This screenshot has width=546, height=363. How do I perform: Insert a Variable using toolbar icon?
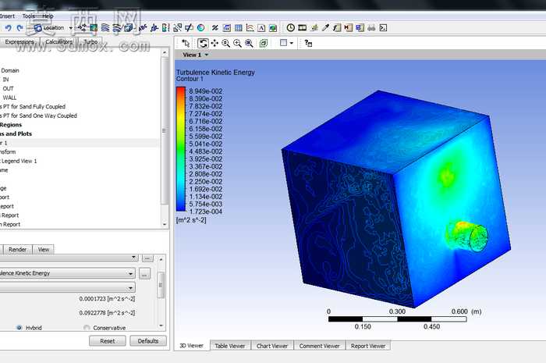(215, 28)
